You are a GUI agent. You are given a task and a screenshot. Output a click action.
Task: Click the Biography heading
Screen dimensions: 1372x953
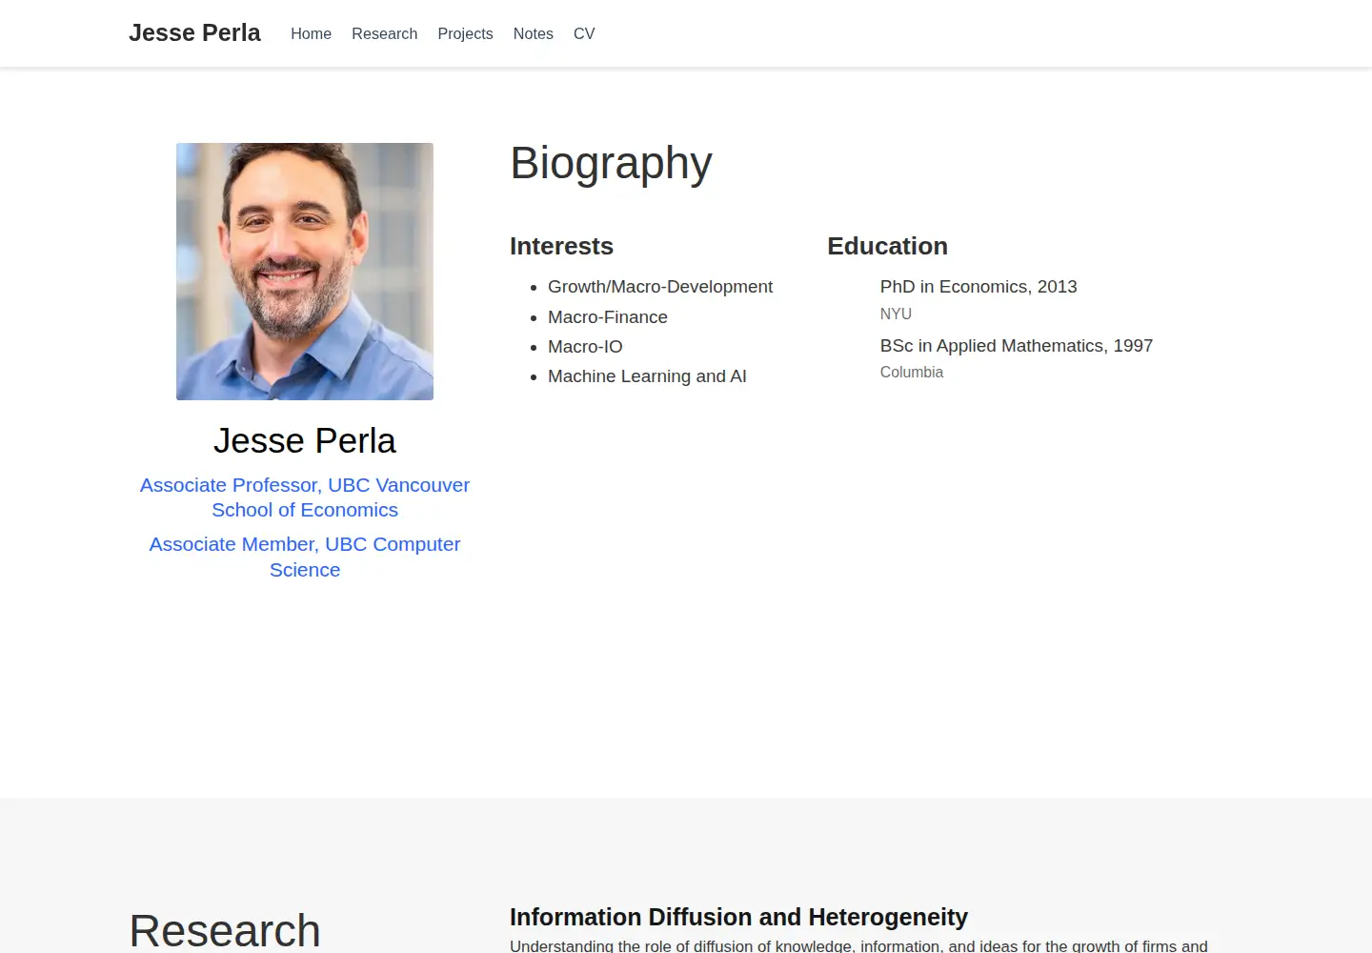coord(611,163)
